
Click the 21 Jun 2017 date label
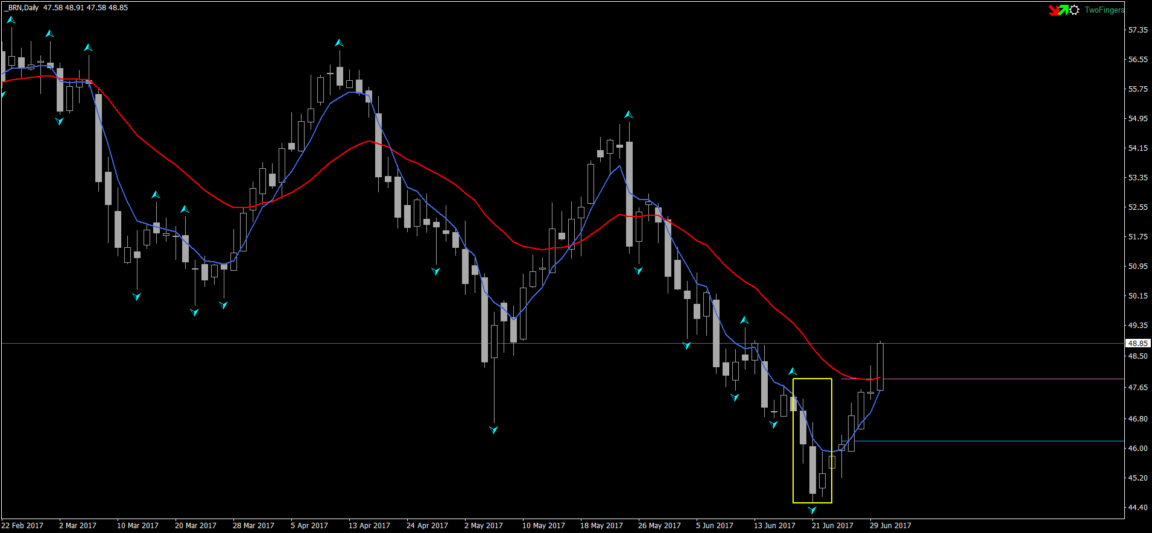[x=832, y=525]
